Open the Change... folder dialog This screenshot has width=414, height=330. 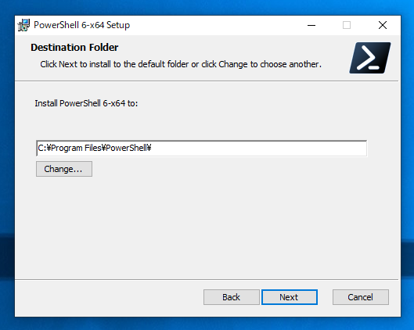pos(64,169)
